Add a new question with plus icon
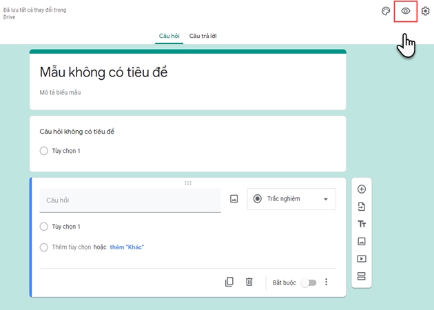The height and width of the screenshot is (310, 434). pos(362,189)
